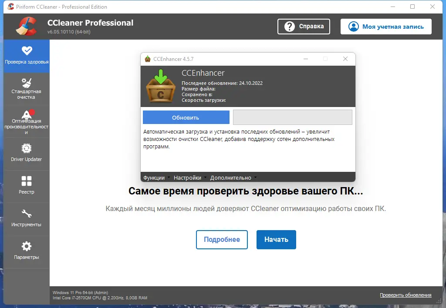Expand the Настройки menu in CCEnhancer
This screenshot has height=308, width=446.
pyautogui.click(x=188, y=177)
